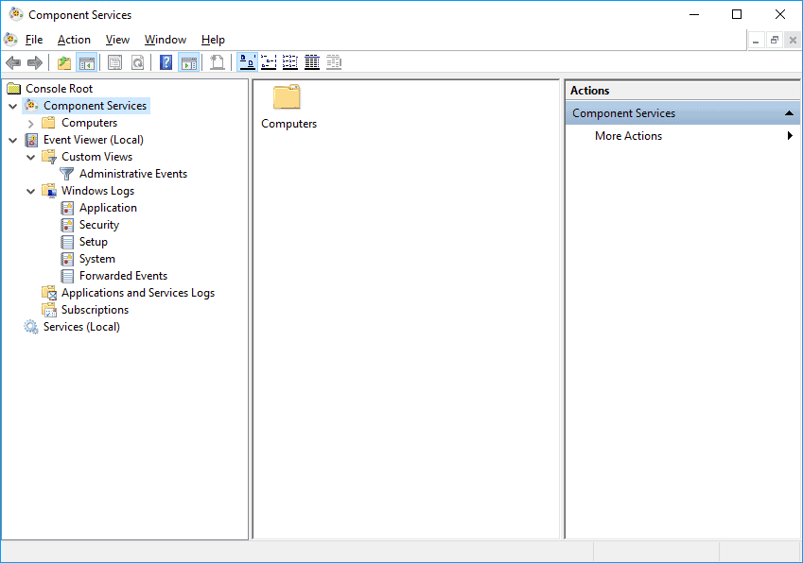
Task: Switch to Small Icons view
Action: click(269, 62)
